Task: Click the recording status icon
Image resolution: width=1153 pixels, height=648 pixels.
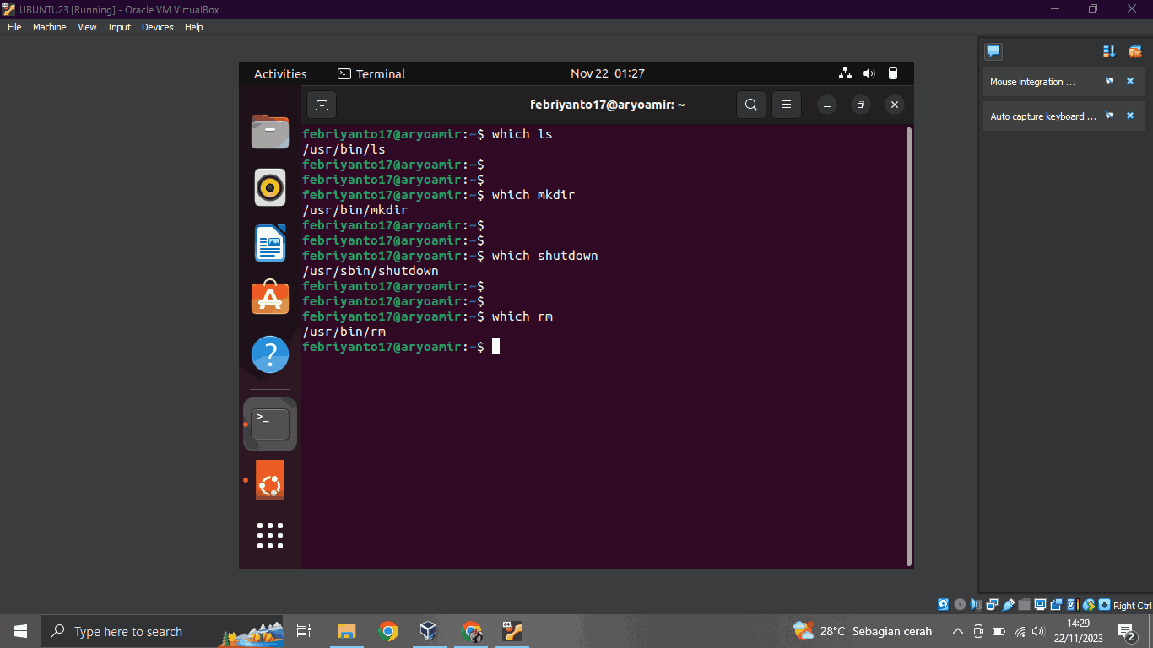Action: pyautogui.click(x=1056, y=604)
